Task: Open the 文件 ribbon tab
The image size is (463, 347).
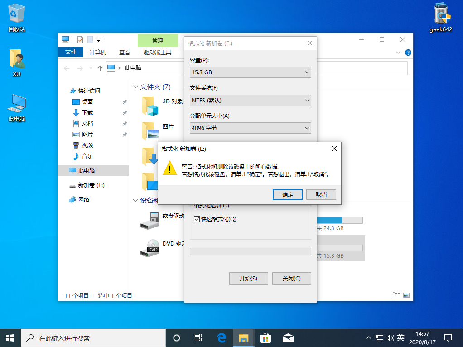Action: (x=71, y=52)
